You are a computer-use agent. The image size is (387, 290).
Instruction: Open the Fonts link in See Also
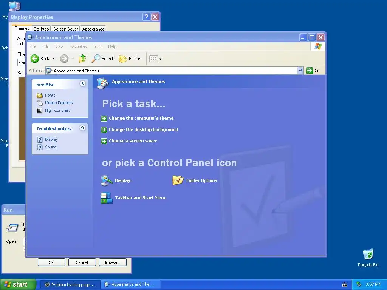[x=50, y=95]
